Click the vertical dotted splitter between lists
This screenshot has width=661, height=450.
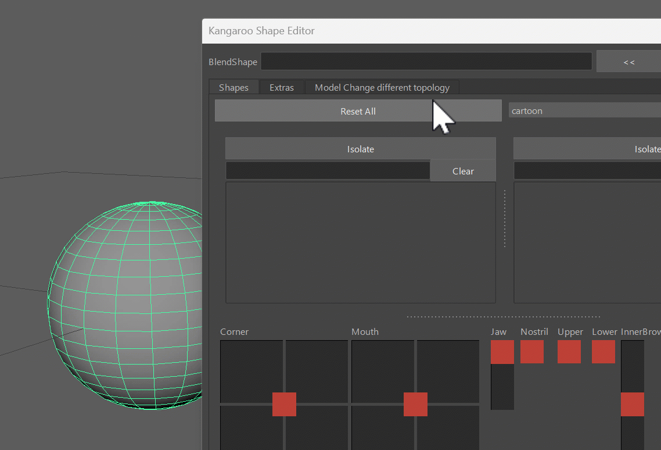(505, 218)
